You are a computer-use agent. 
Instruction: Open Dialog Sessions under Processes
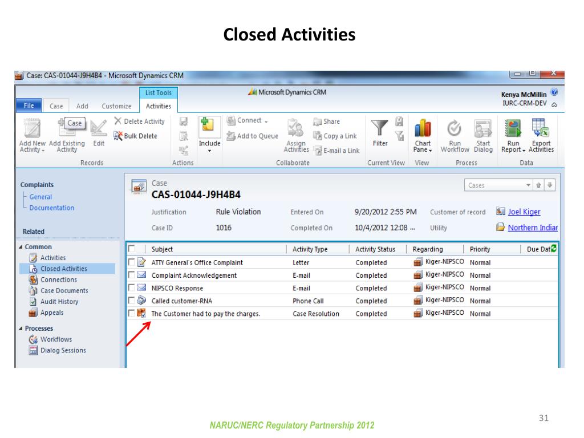point(63,350)
